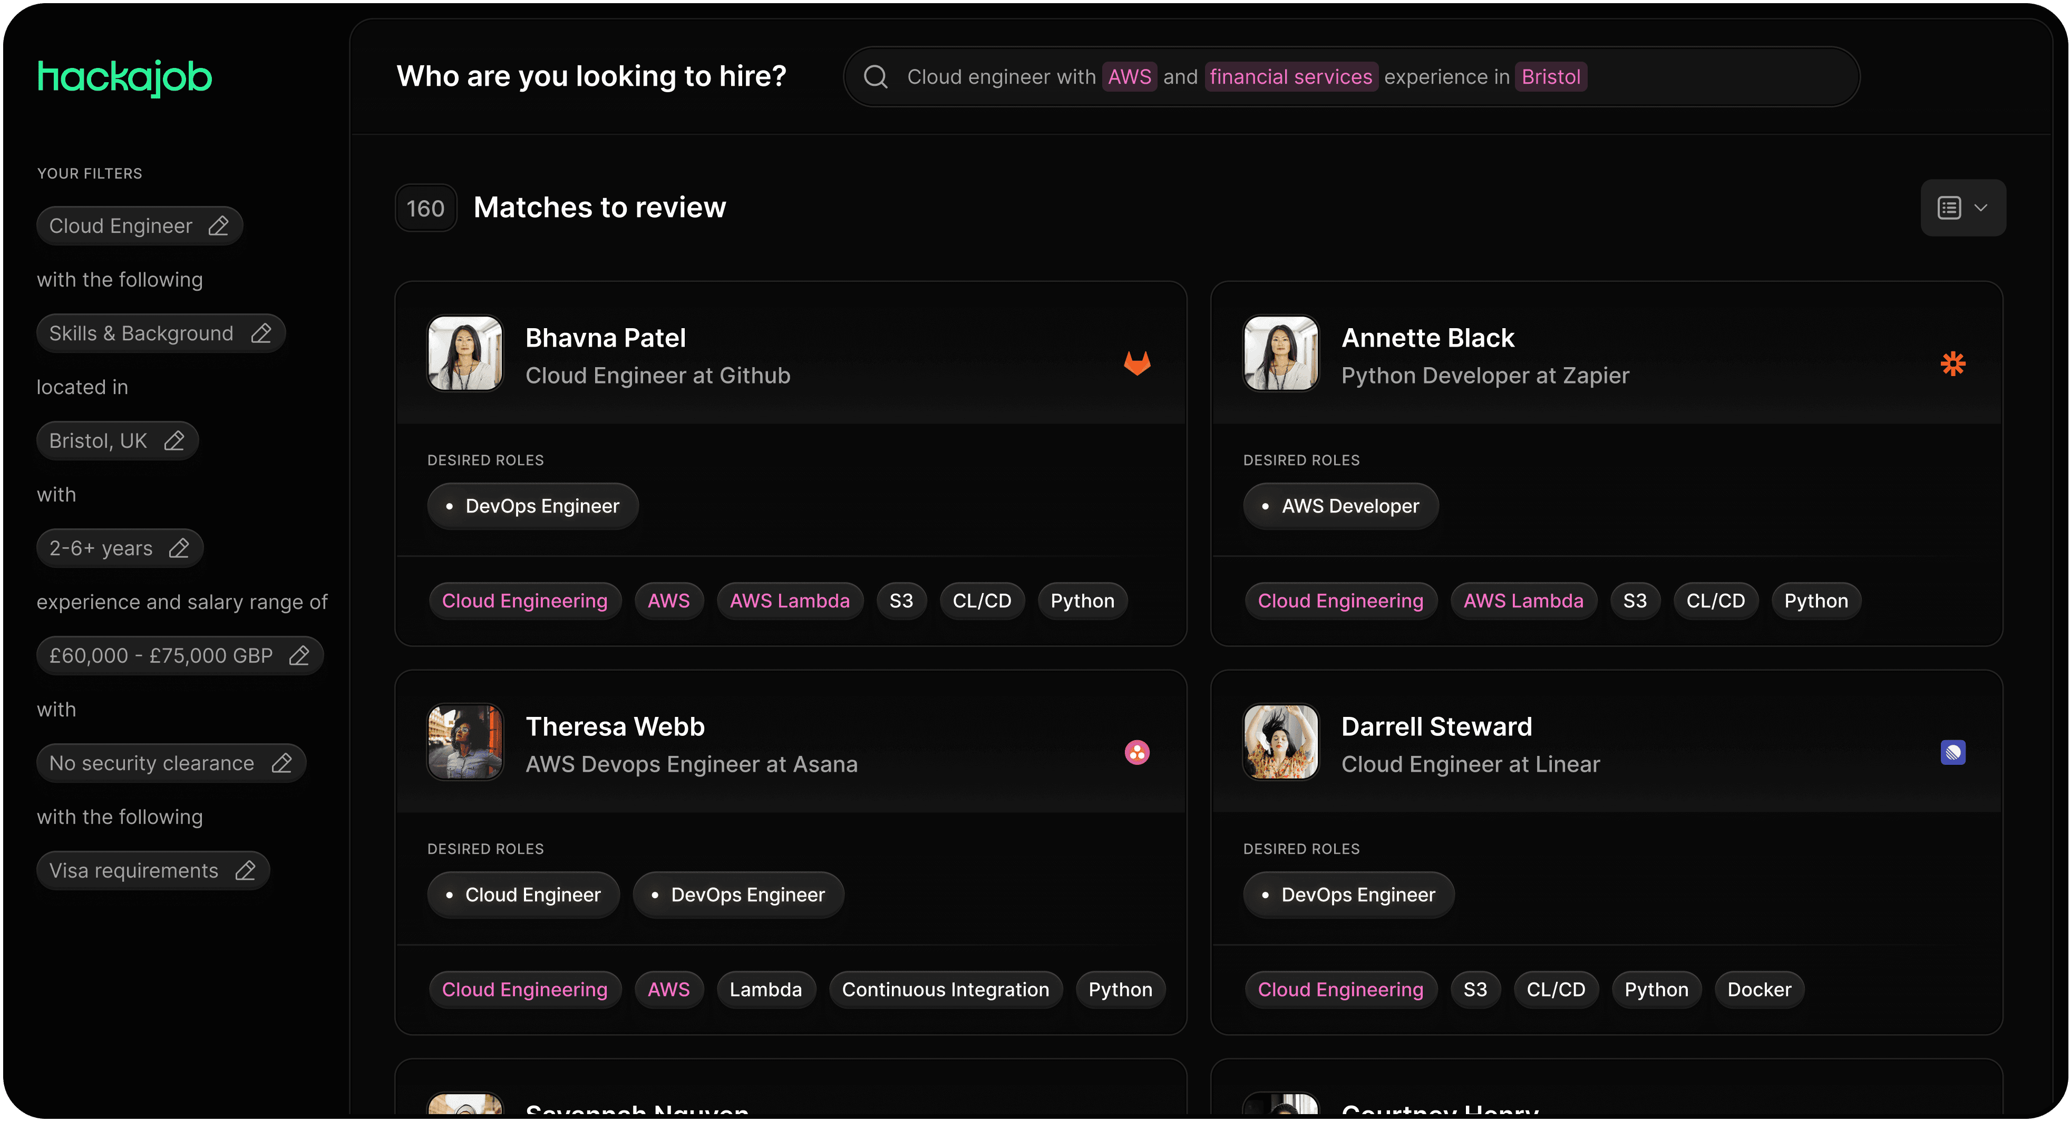This screenshot has width=2070, height=1122.
Task: Click CL/CD tag on Bhavna Patel's card
Action: [x=982, y=602]
